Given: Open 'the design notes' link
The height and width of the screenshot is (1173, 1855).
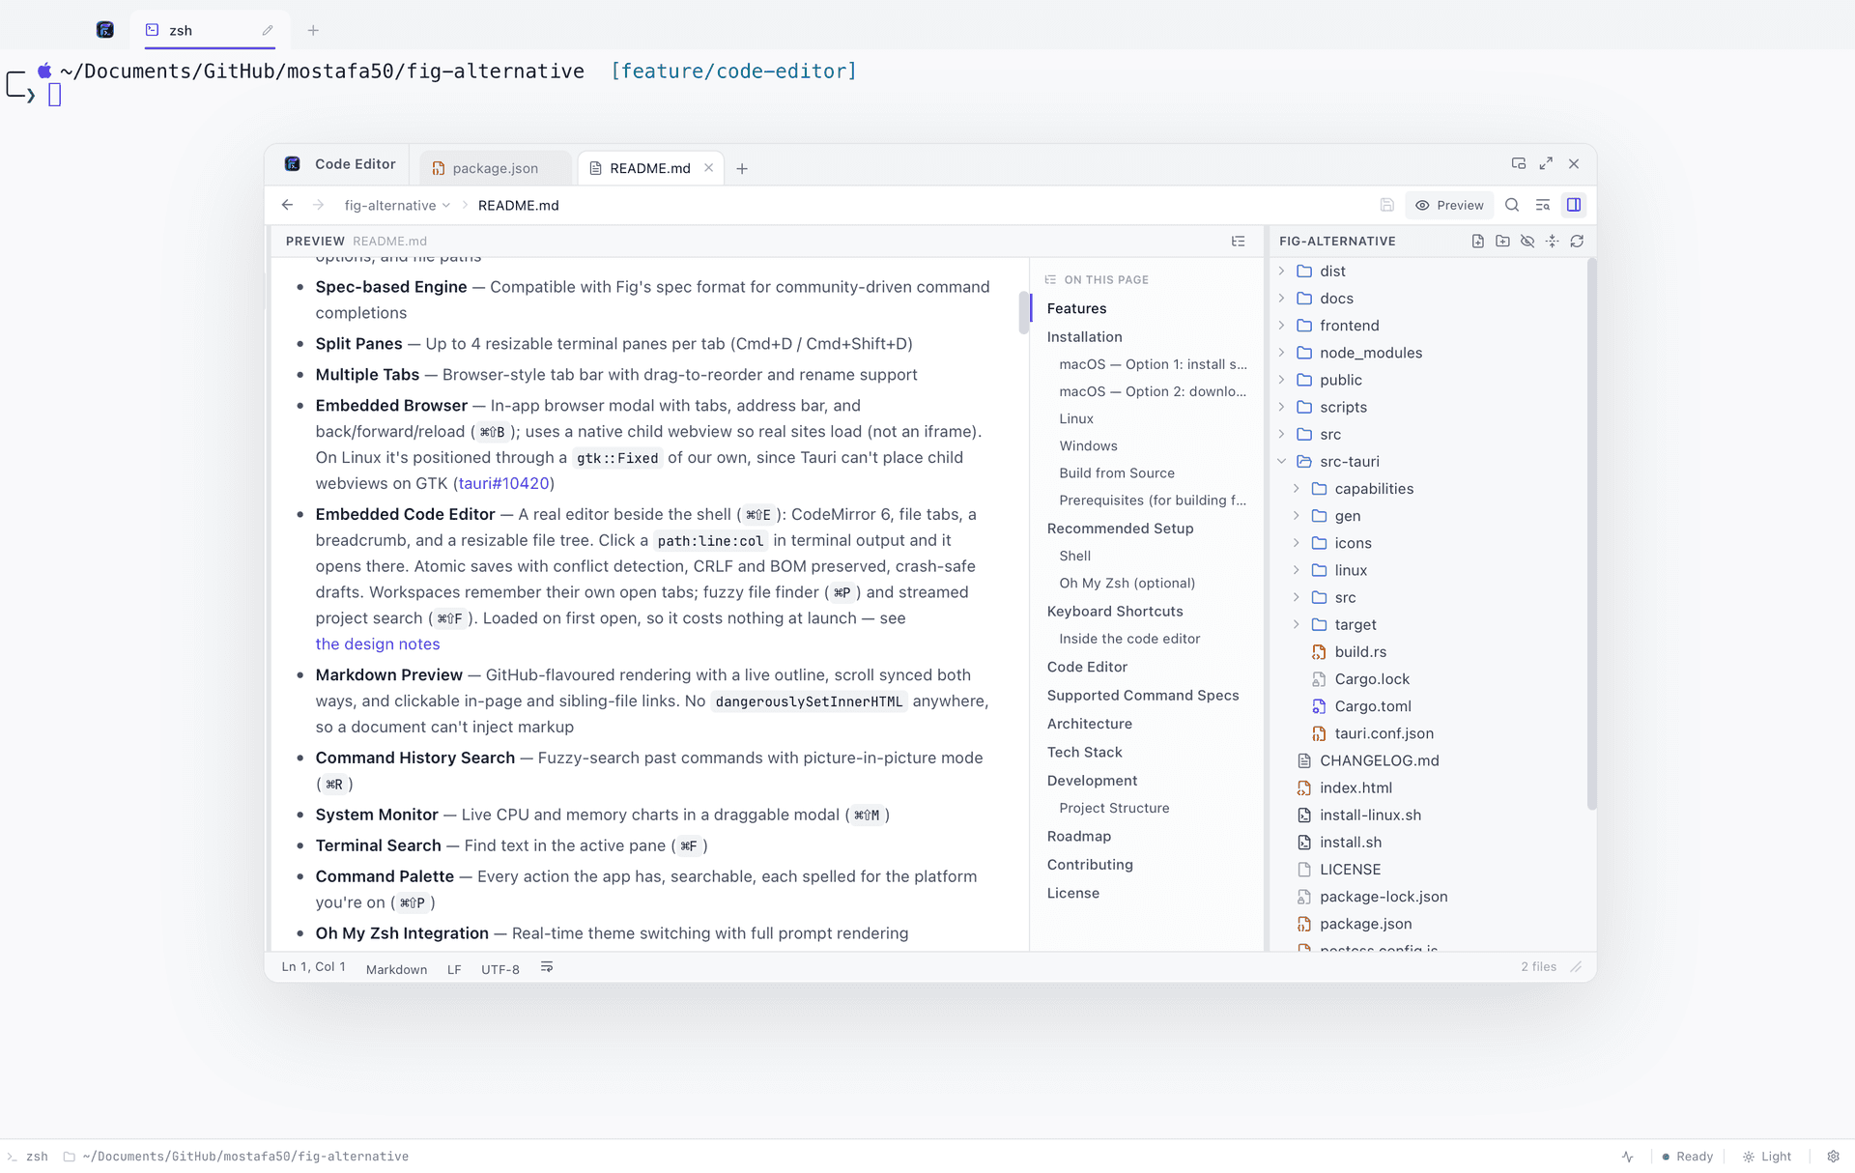Looking at the screenshot, I should coord(377,644).
